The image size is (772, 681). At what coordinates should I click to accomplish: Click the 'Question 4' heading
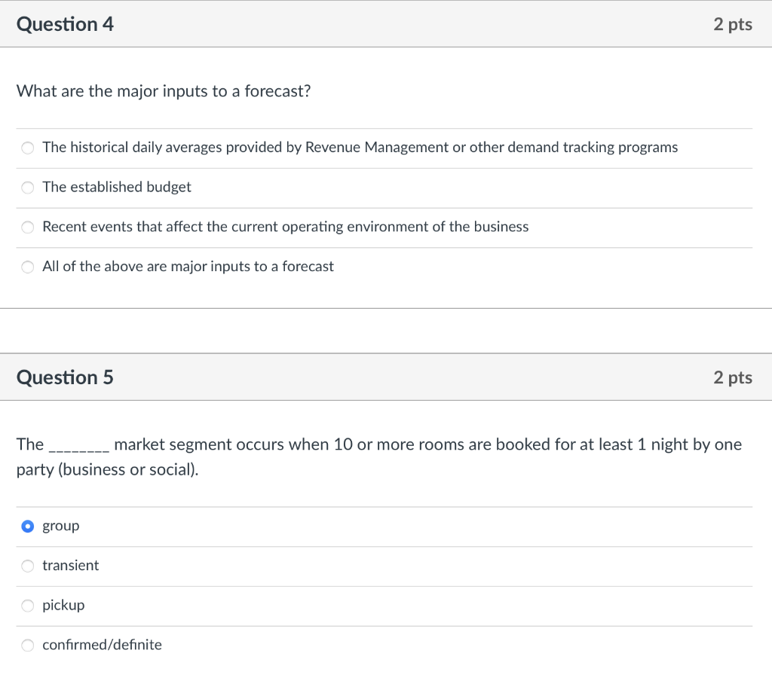pos(65,24)
